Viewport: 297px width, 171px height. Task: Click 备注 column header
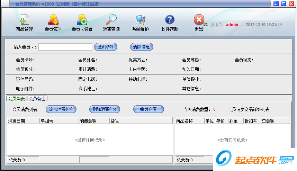[x=141, y=121]
